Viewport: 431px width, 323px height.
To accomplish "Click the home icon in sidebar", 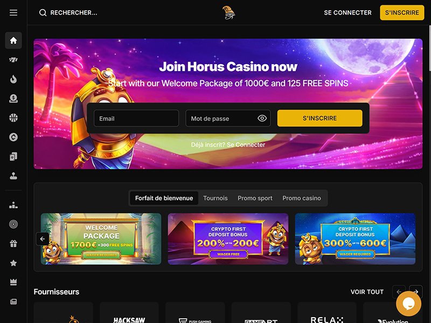I will (13, 40).
